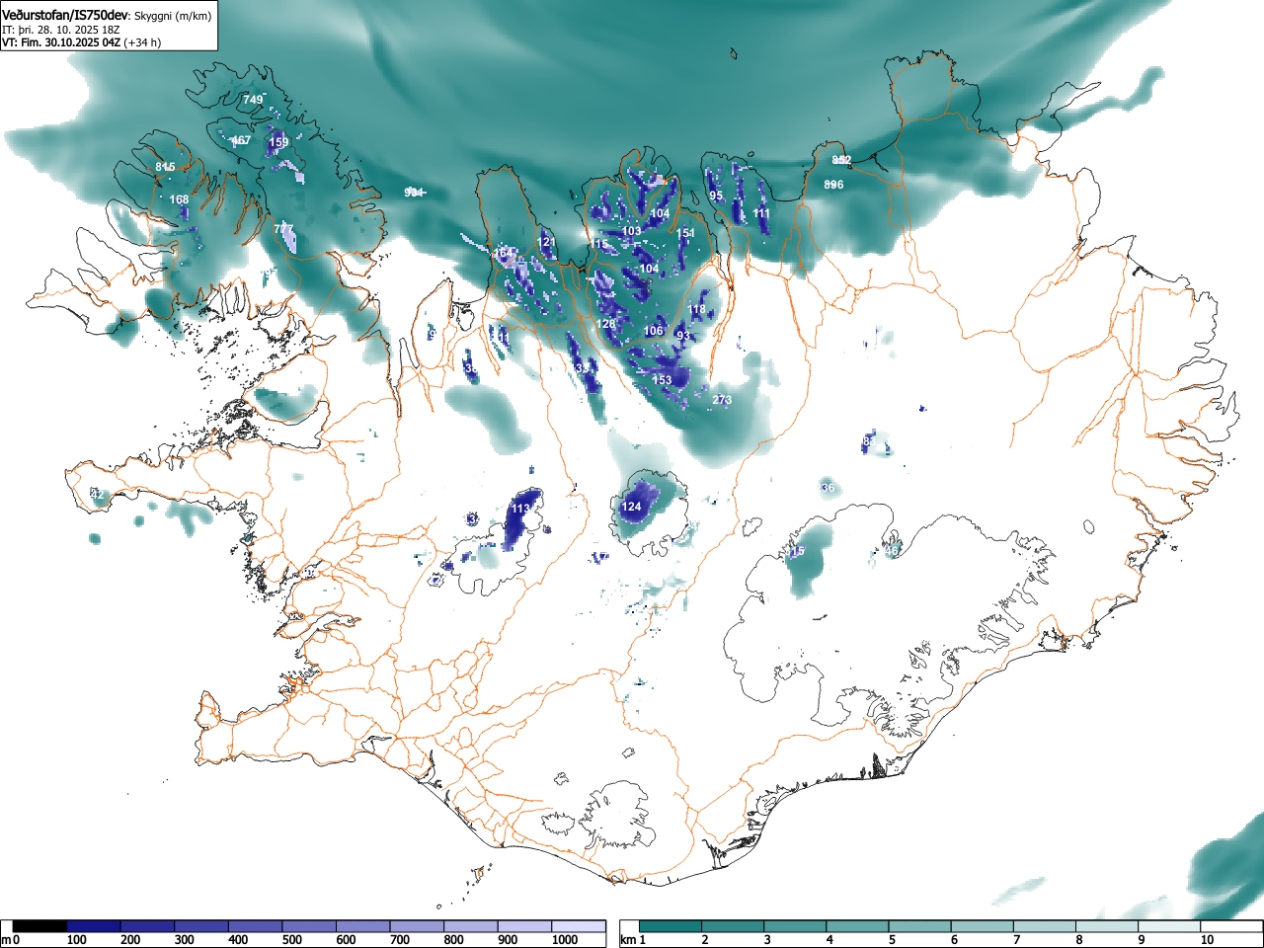This screenshot has width=1264, height=948.
Task: Click the 300–400 m legend color segment
Action: pos(201,926)
